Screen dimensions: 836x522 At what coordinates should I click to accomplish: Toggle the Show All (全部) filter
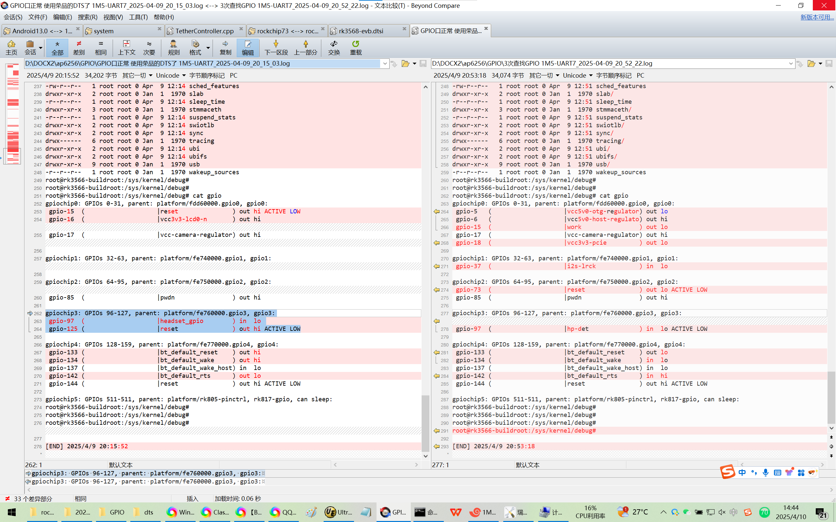pyautogui.click(x=57, y=47)
